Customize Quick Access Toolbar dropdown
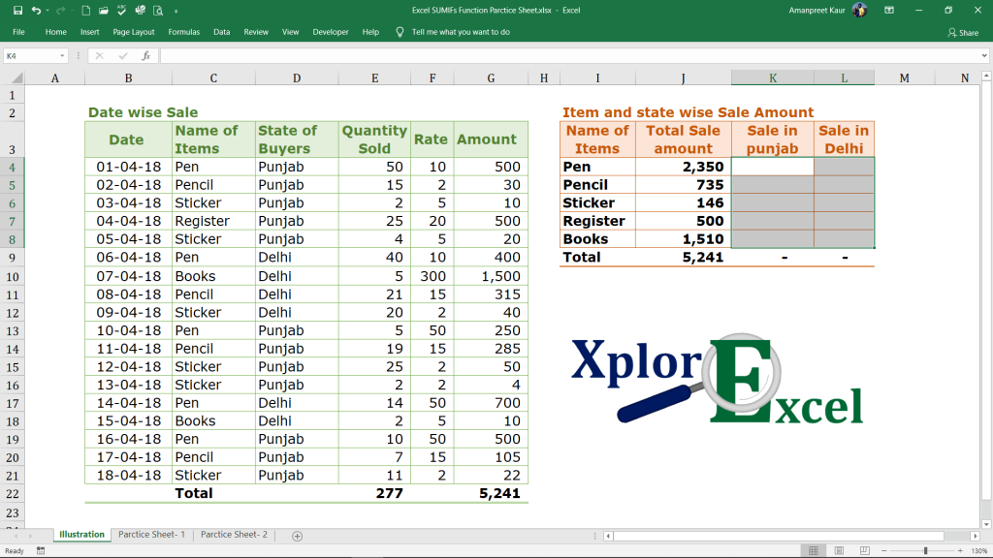 pyautogui.click(x=176, y=10)
